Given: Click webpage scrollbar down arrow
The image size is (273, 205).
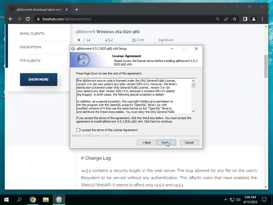Looking at the screenshot, I should pyautogui.click(x=266, y=187).
